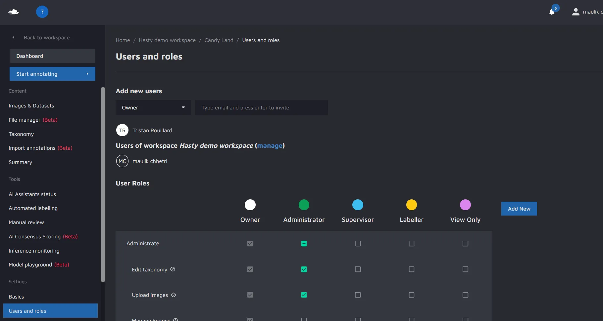The width and height of the screenshot is (603, 321).
Task: Enable Edit taxonomy for Supervisor
Action: 358,269
